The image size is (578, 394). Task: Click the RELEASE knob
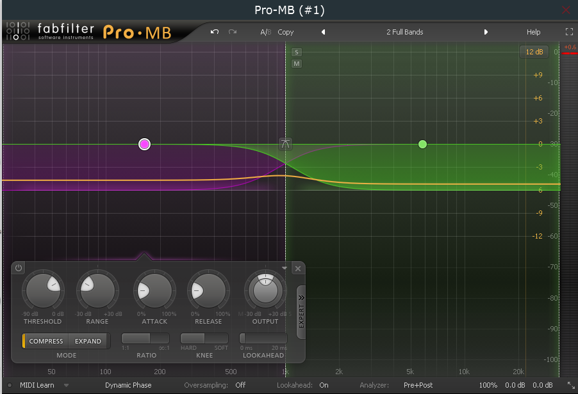(x=208, y=290)
